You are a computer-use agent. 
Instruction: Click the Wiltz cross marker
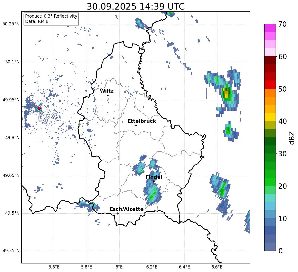[x=108, y=95]
